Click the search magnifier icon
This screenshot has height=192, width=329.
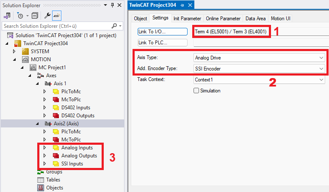pyautogui.click(x=114, y=26)
